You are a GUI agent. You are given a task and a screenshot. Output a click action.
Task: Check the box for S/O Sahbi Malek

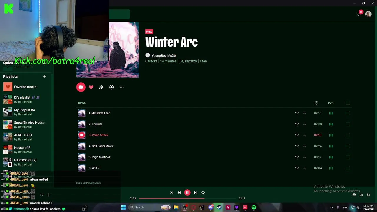[348, 146]
